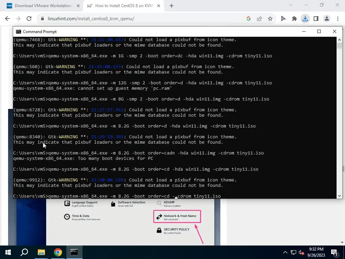Viewport: 345px width, 259px height.
Task: Open Chrome three-dot menu
Action: [338, 19]
